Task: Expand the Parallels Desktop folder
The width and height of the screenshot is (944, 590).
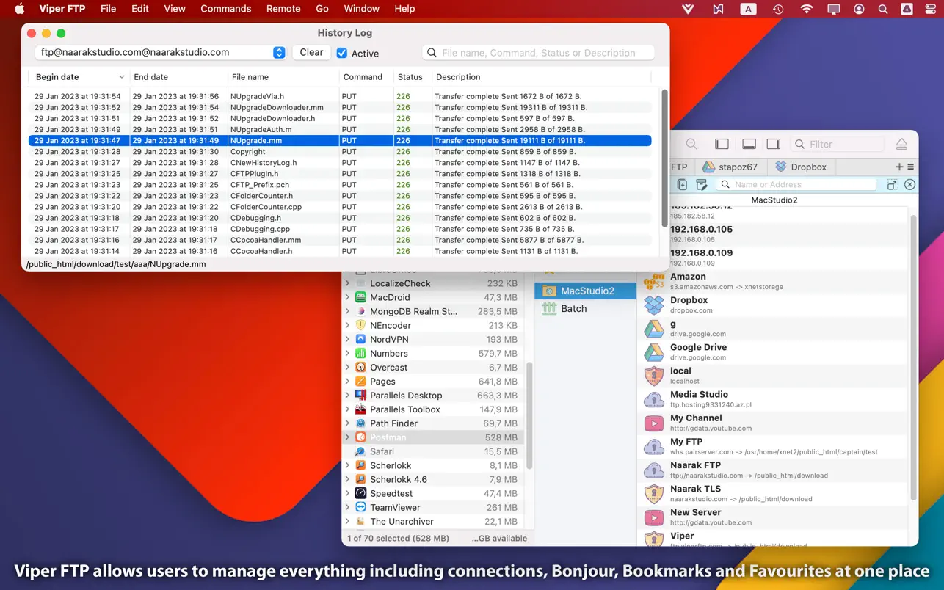Action: pyautogui.click(x=347, y=396)
